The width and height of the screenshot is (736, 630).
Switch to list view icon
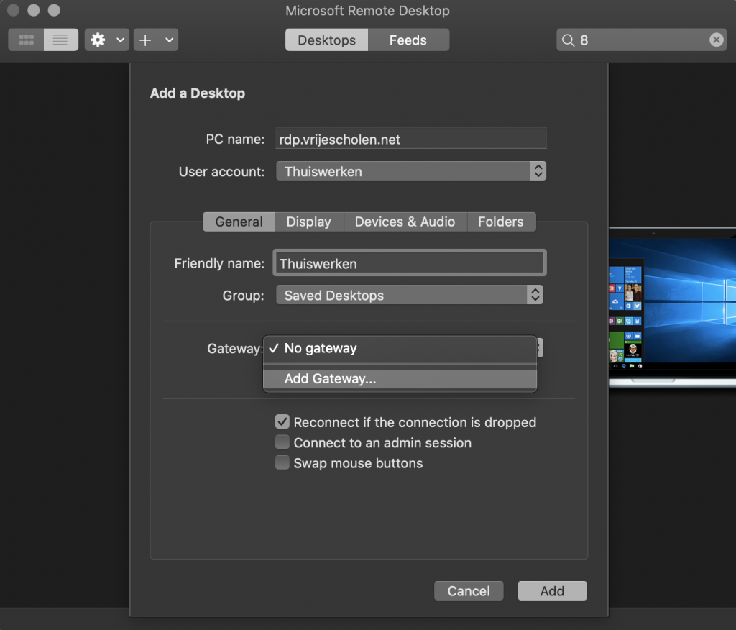point(60,40)
